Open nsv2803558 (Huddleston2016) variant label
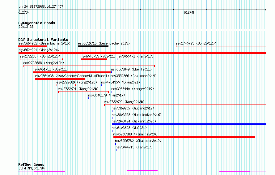 (137, 115)
